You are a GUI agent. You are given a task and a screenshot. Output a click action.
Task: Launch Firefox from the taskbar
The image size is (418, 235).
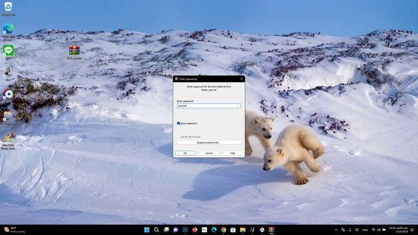pyautogui.click(x=195, y=230)
